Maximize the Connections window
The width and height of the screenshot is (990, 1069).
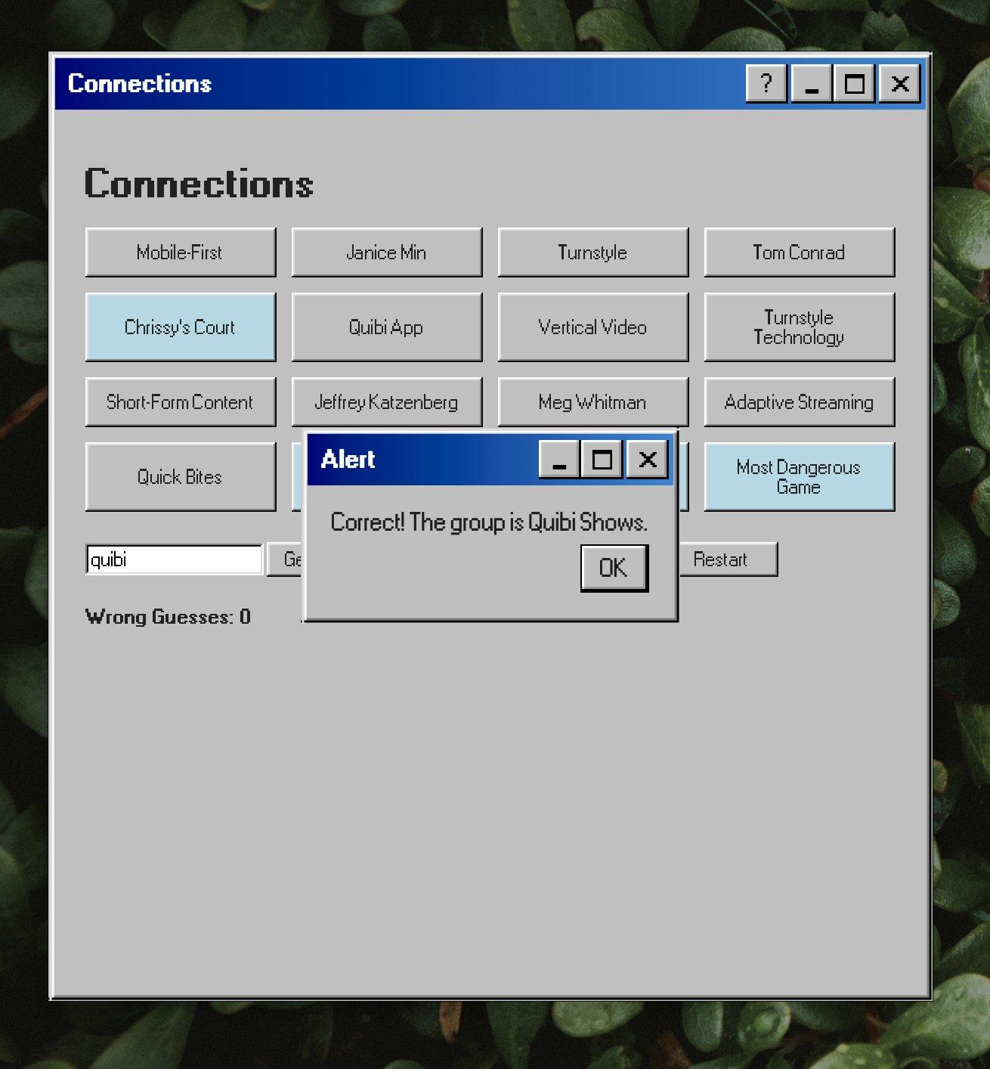(855, 83)
